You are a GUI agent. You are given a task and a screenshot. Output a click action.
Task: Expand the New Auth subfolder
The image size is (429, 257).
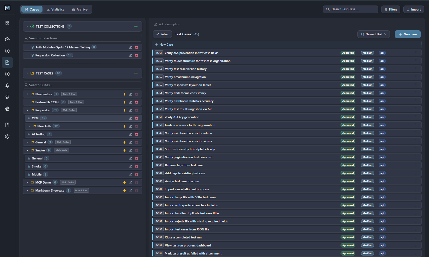point(29,126)
